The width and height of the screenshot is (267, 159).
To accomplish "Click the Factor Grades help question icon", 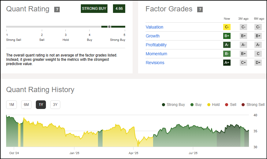I will point(200,10).
